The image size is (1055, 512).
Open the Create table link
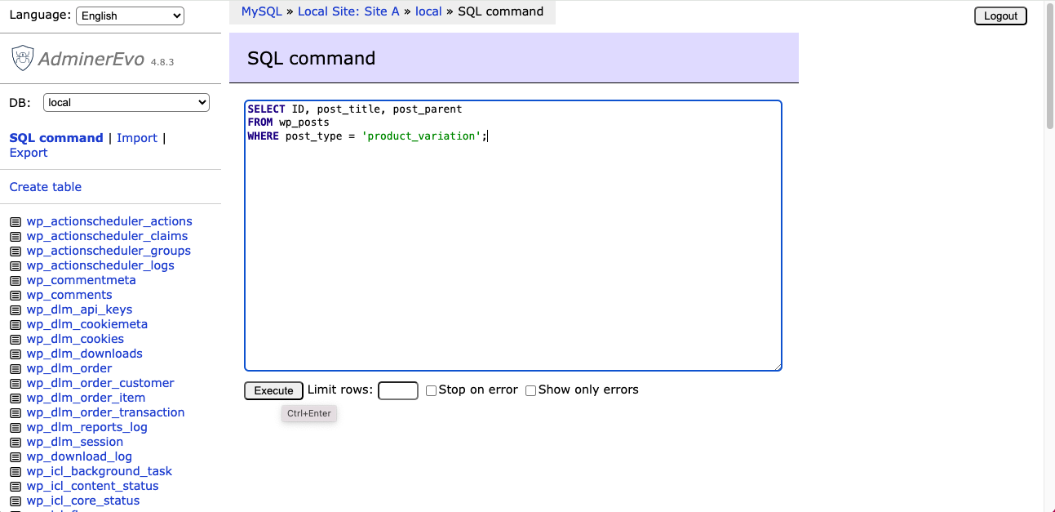pos(46,187)
